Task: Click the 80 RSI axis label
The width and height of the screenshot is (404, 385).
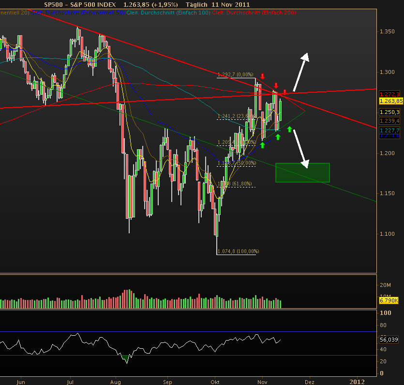Action: coord(383,325)
